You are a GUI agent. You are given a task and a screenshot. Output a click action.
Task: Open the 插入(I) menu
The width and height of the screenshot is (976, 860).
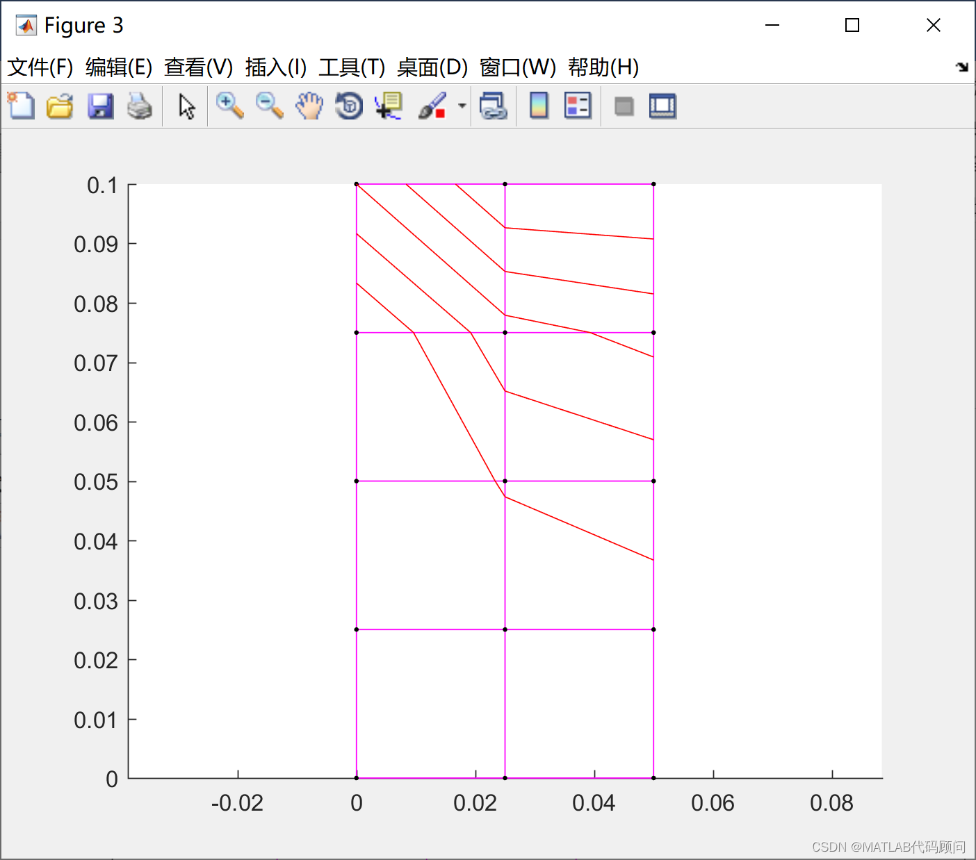pos(274,67)
